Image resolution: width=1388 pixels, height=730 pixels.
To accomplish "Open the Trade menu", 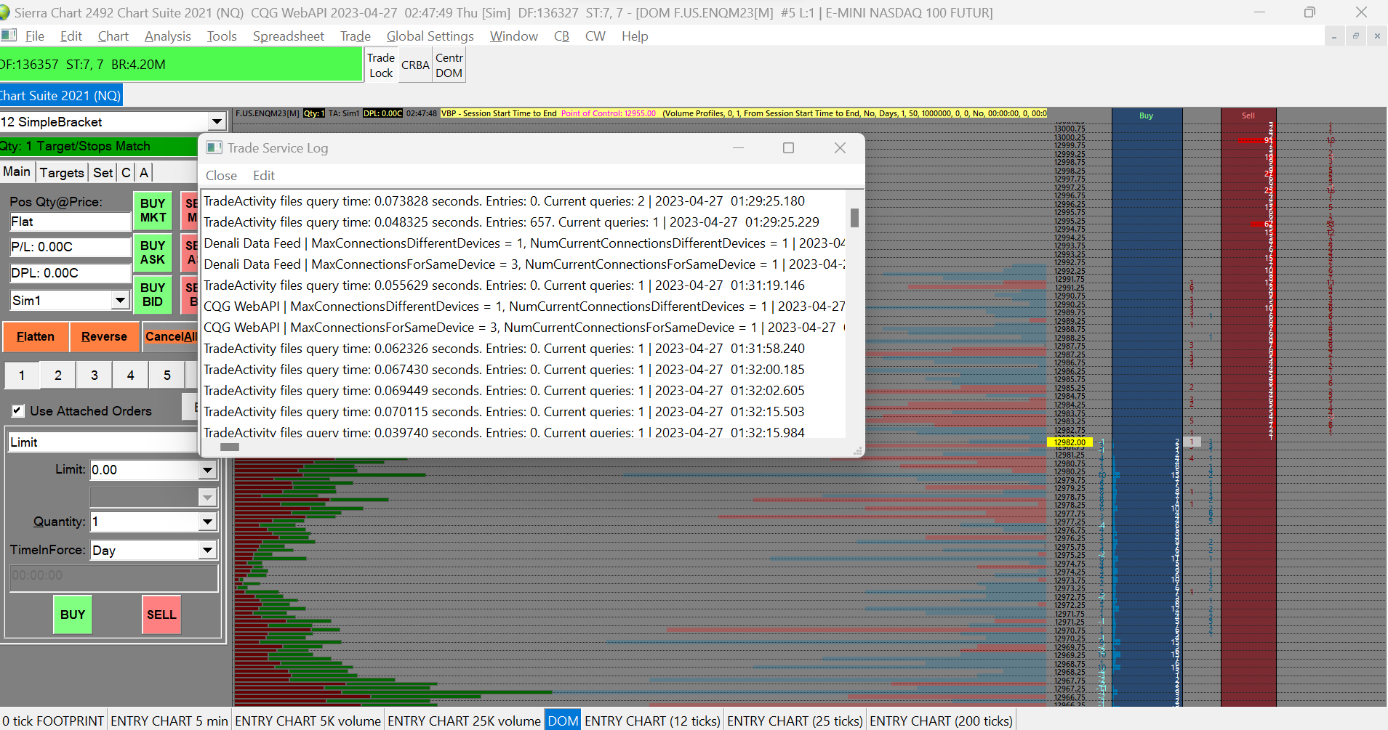I will 355,36.
